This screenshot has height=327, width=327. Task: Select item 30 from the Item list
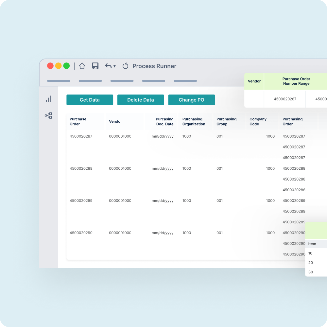tap(310, 272)
